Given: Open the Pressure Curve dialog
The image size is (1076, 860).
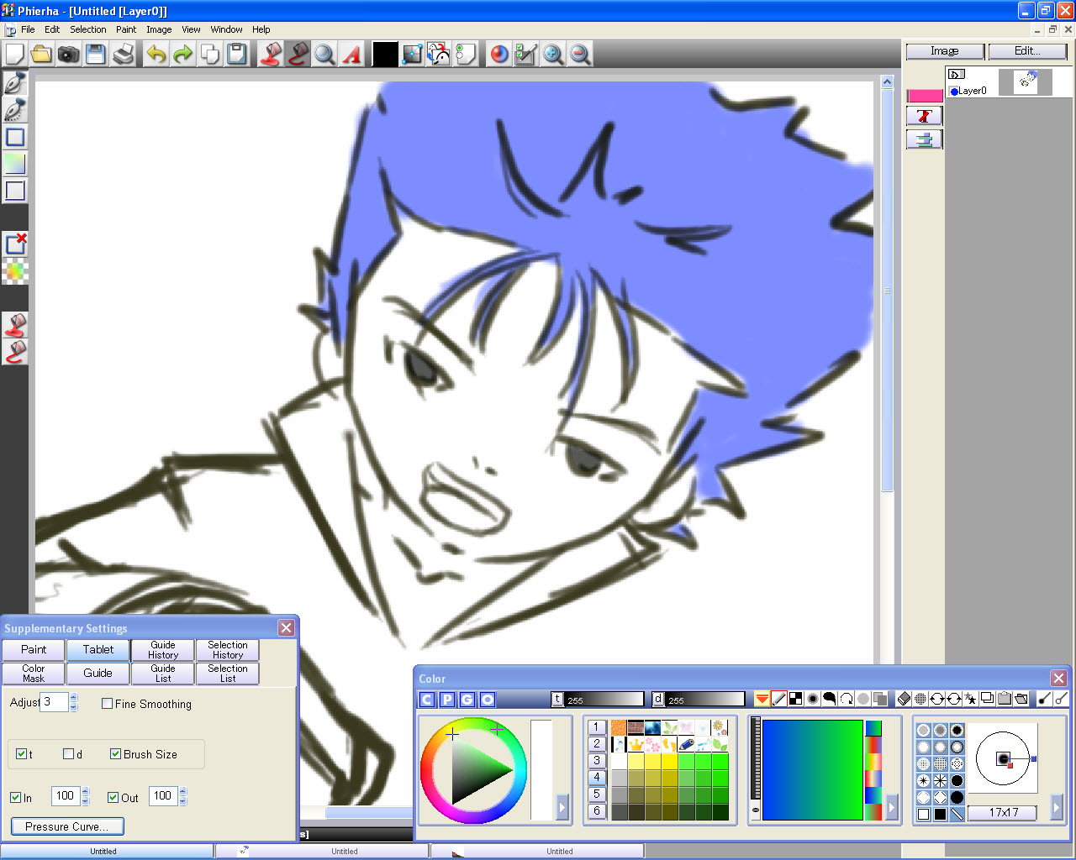Looking at the screenshot, I should (x=66, y=826).
